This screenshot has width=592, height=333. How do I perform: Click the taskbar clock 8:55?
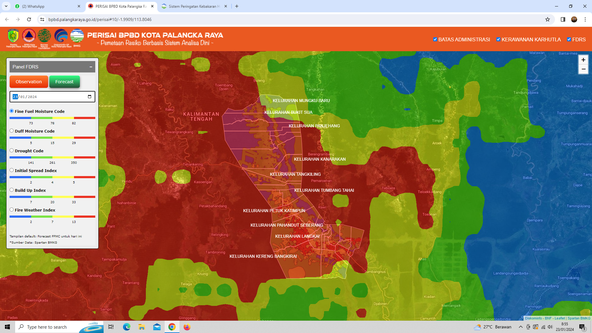point(565,327)
